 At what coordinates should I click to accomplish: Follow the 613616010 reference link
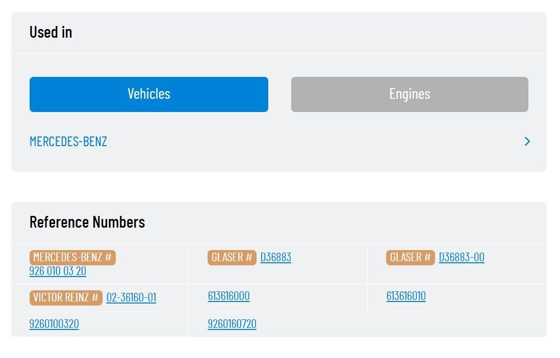[x=406, y=296]
